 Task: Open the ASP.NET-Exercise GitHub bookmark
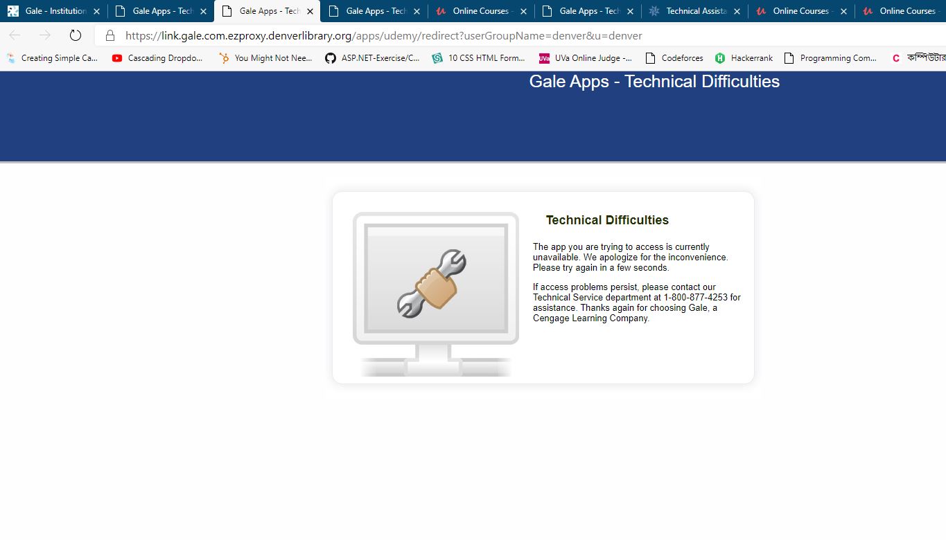[372, 58]
